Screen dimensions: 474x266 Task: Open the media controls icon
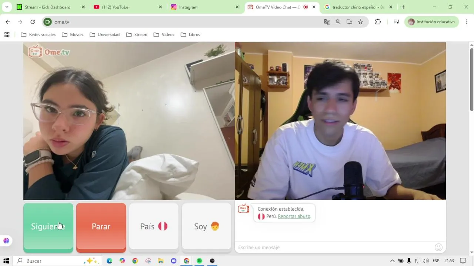(x=397, y=22)
